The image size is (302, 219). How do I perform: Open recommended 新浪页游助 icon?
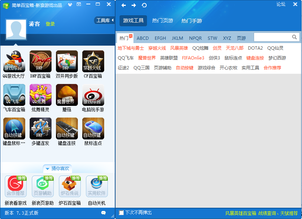pos(43,186)
